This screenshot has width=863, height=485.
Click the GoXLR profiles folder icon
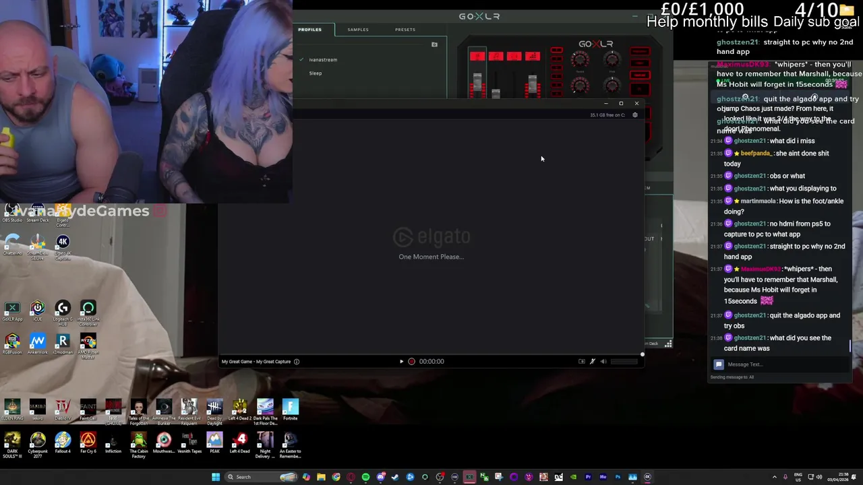[x=434, y=44]
